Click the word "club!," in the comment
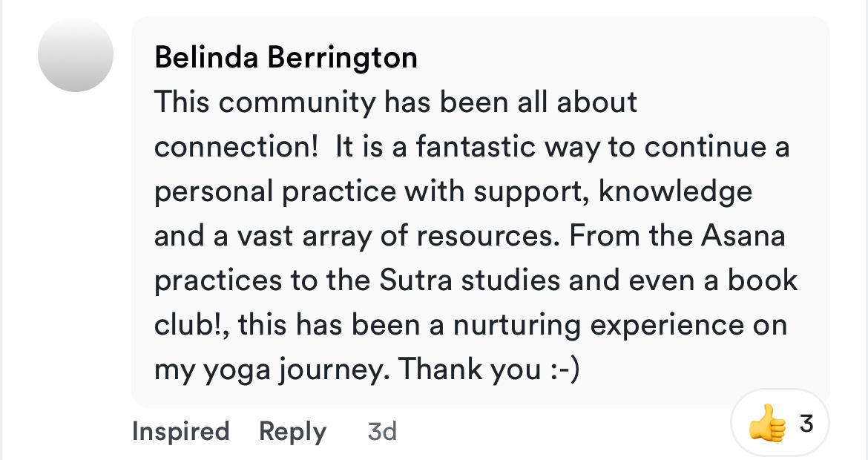The width and height of the screenshot is (868, 460). pos(191,325)
